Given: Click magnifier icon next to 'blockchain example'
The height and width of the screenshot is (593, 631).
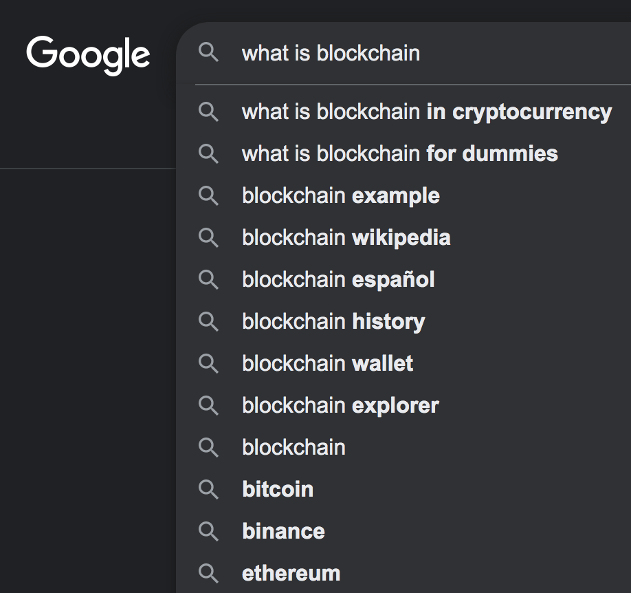Looking at the screenshot, I should point(208,195).
